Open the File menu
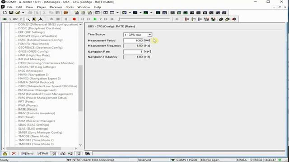 click(10, 7)
